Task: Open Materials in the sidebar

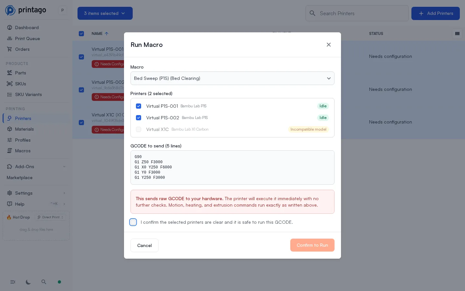Action: [x=25, y=129]
